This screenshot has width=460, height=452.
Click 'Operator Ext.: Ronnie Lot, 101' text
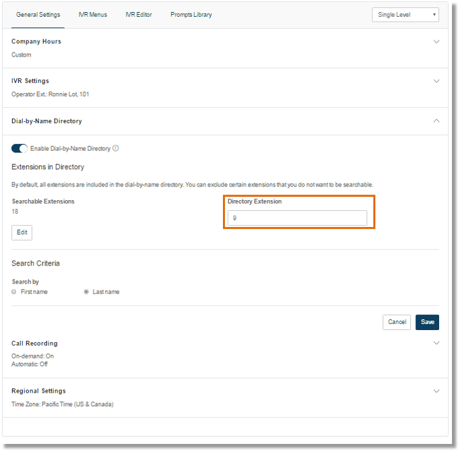50,94
